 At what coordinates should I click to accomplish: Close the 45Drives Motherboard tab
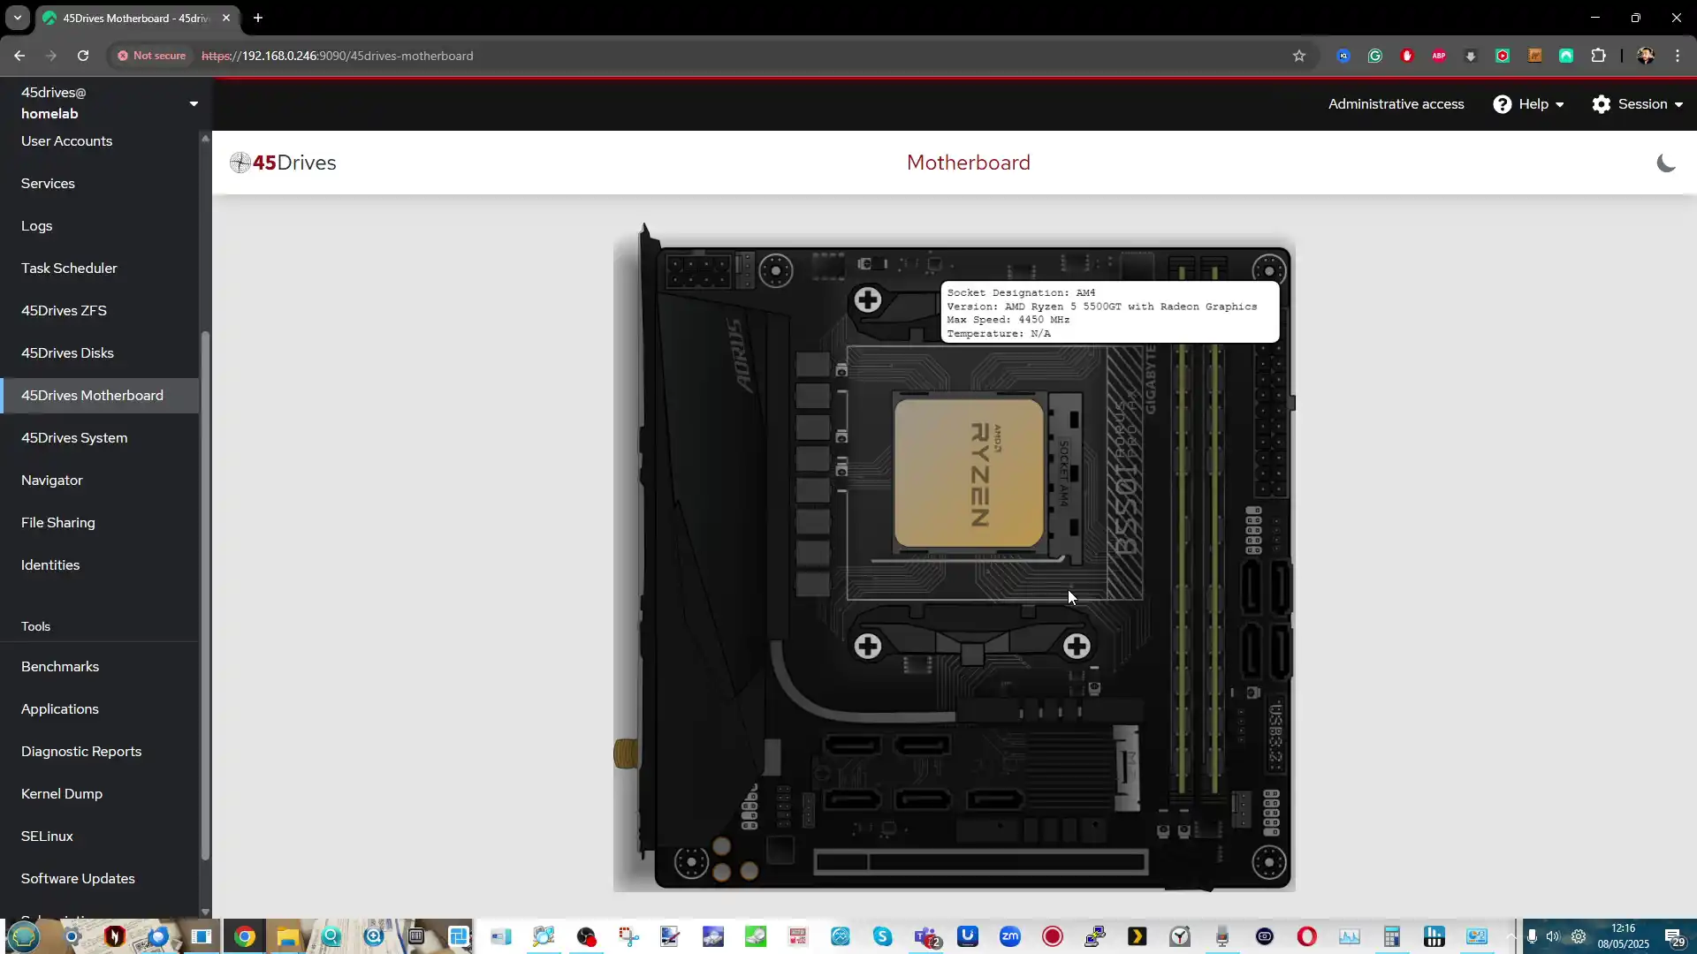coord(226,18)
